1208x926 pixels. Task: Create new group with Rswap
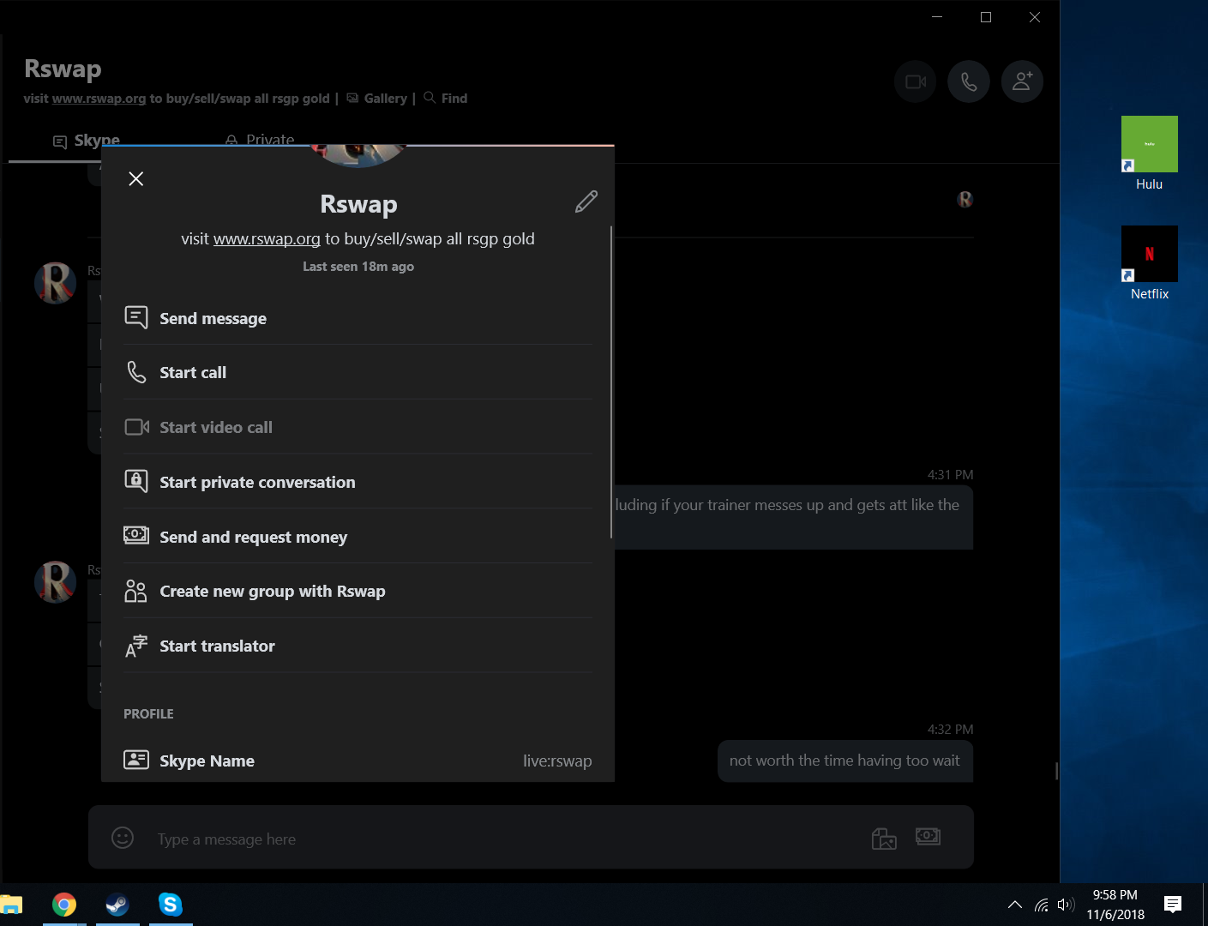click(x=358, y=591)
